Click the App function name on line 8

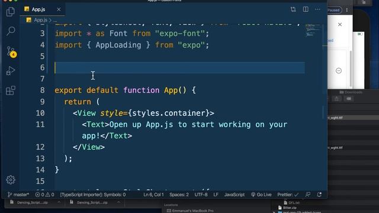[171, 91]
